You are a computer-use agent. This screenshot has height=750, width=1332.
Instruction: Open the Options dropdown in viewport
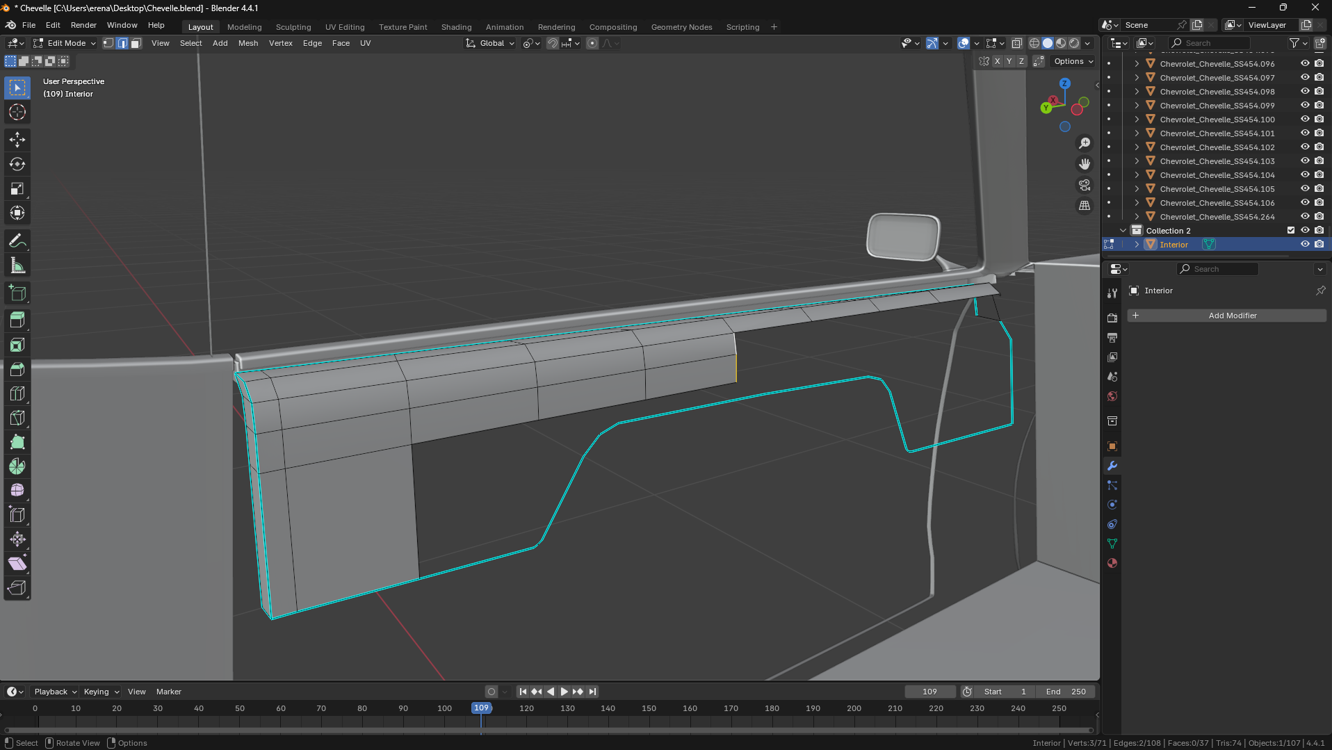tap(1073, 61)
